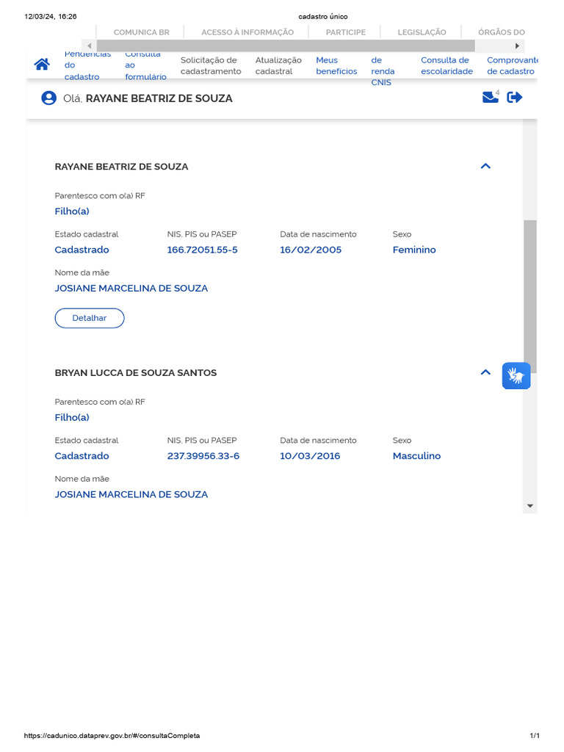The height and width of the screenshot is (752, 564).
Task: Click the horizontal scrollbar thumb in top nav
Action: (286, 46)
